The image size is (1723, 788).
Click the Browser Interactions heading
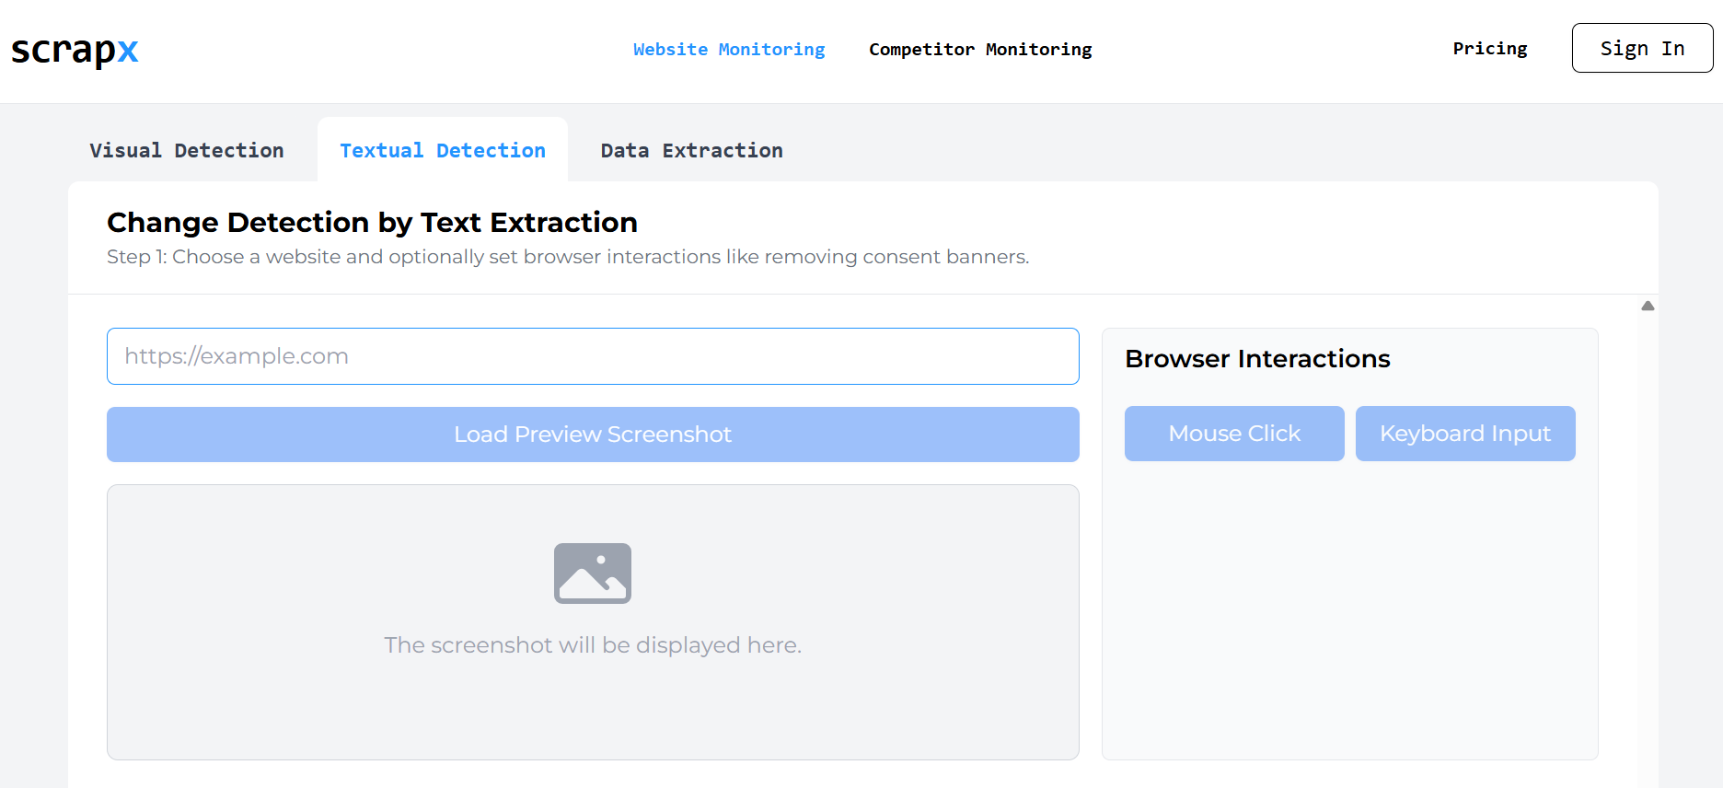click(1257, 359)
